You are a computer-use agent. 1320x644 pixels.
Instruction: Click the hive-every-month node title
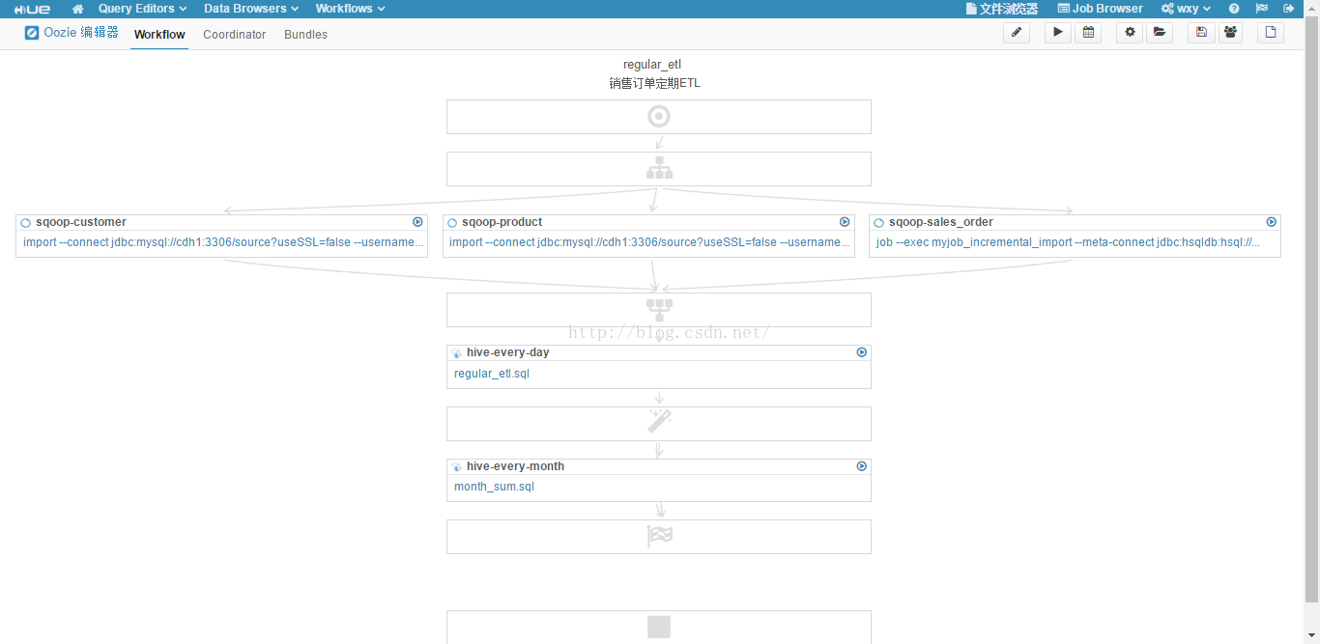(x=515, y=466)
